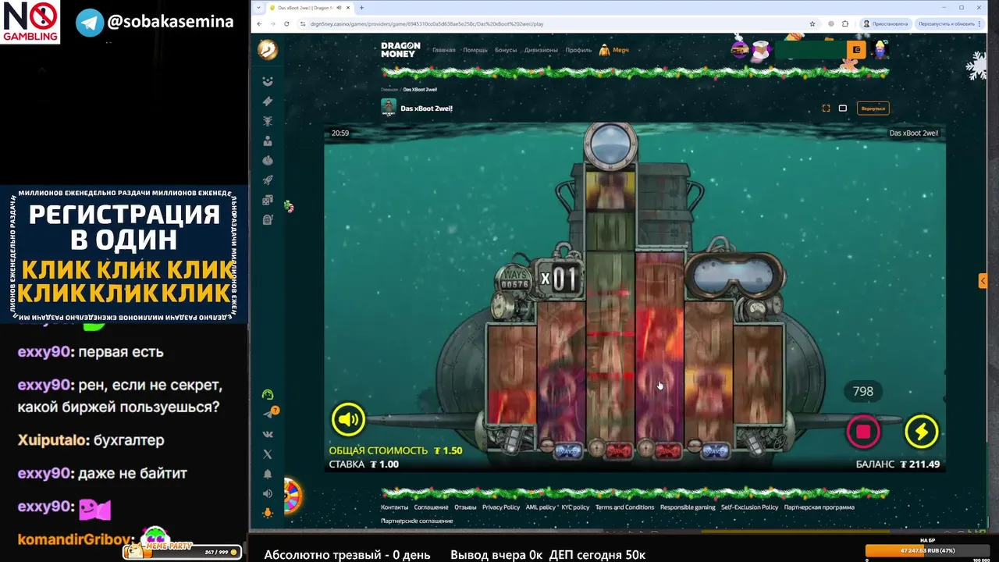
Task: Click the Dragon Money logo
Action: click(x=400, y=50)
